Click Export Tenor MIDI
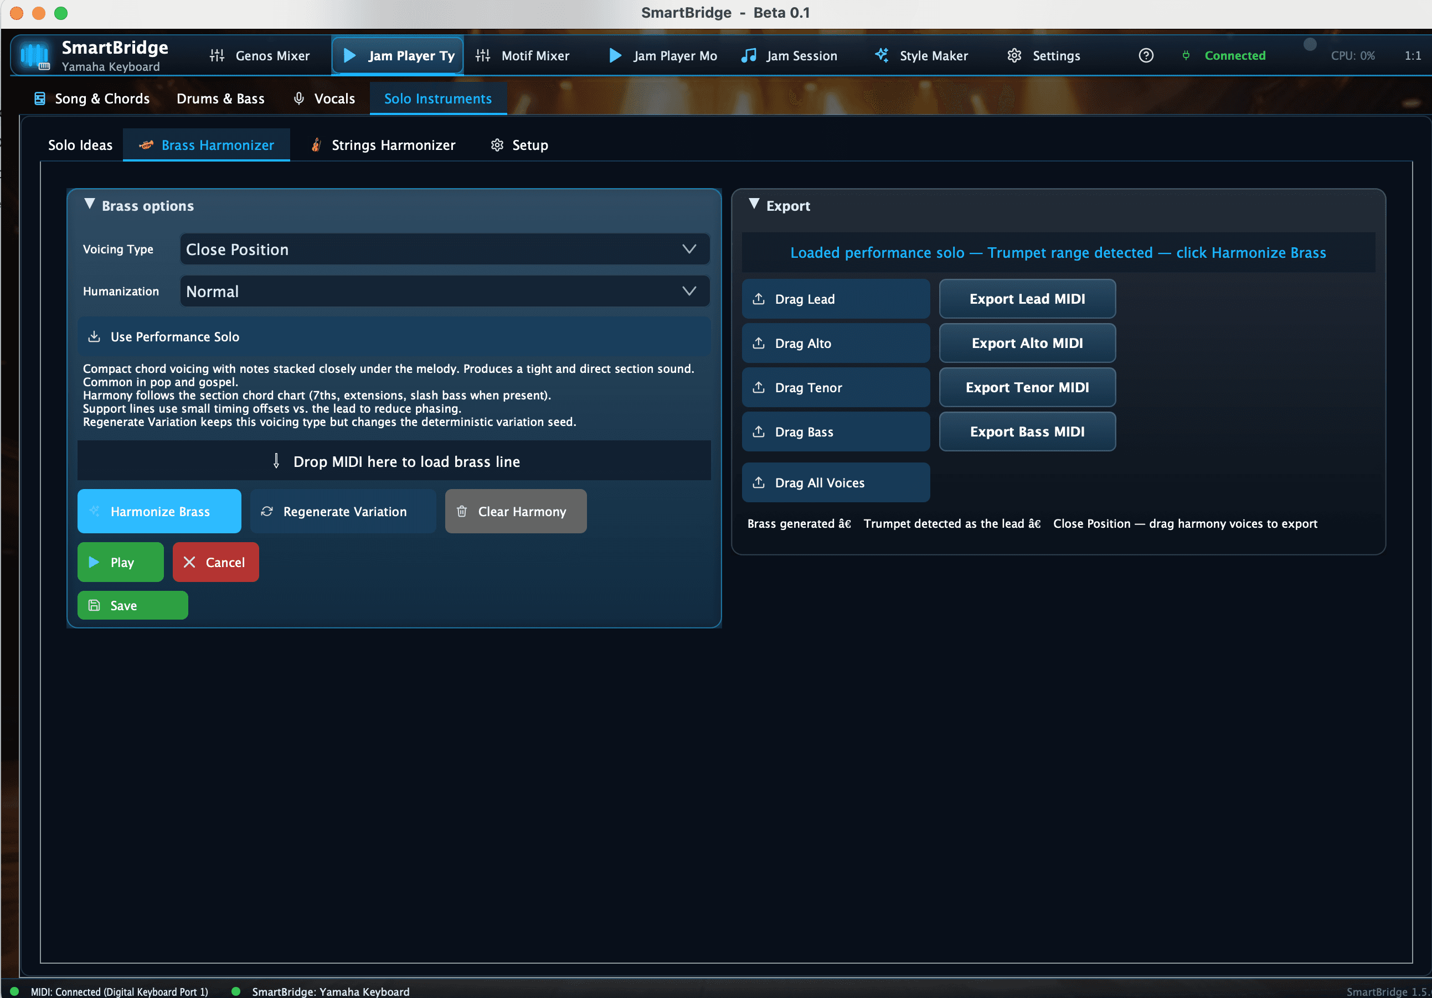Screen dimensions: 1432x998 [x=1027, y=387]
